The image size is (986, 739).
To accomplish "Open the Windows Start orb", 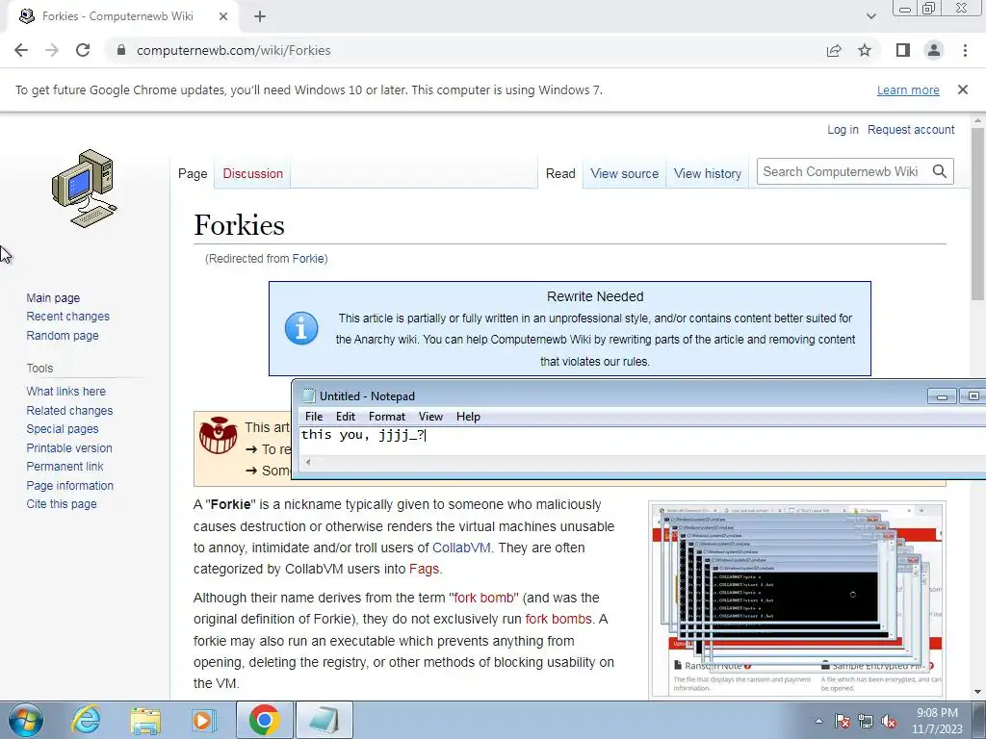I will pyautogui.click(x=25, y=720).
